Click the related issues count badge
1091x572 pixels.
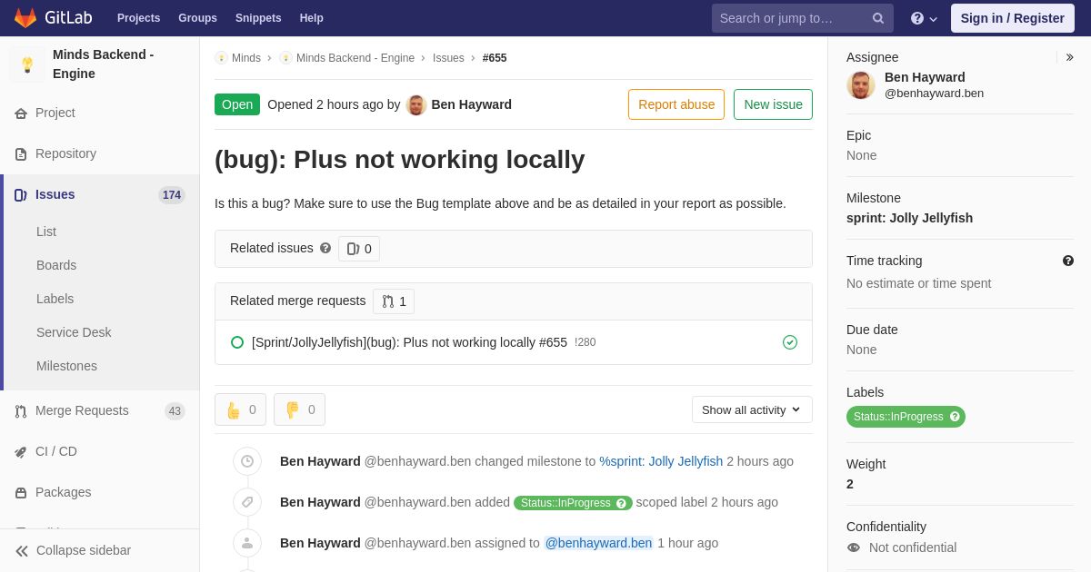tap(359, 249)
